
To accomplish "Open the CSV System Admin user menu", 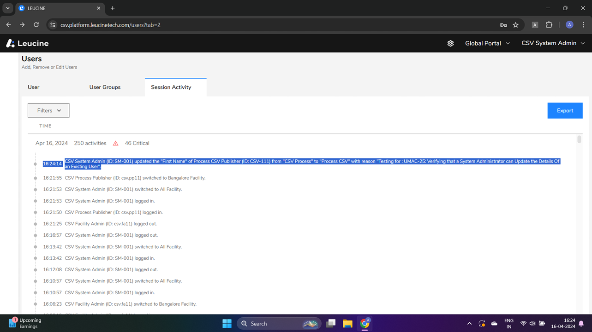I will point(553,43).
